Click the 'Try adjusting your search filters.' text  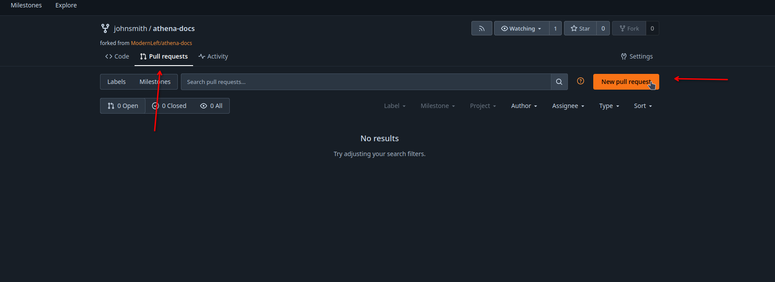click(x=380, y=154)
